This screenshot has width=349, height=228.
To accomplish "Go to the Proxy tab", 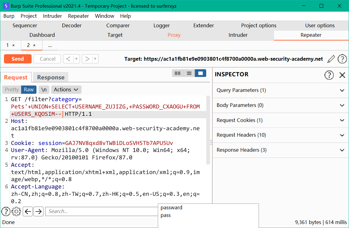I will pyautogui.click(x=174, y=35).
